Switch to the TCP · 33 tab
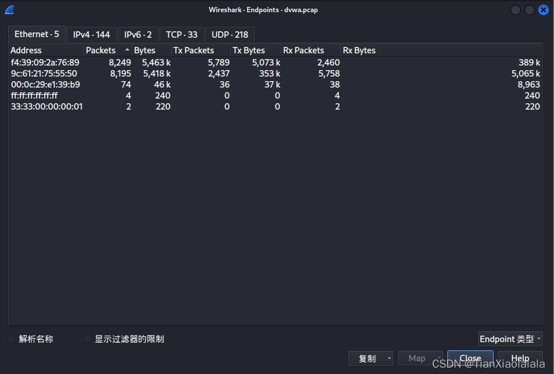 click(182, 35)
